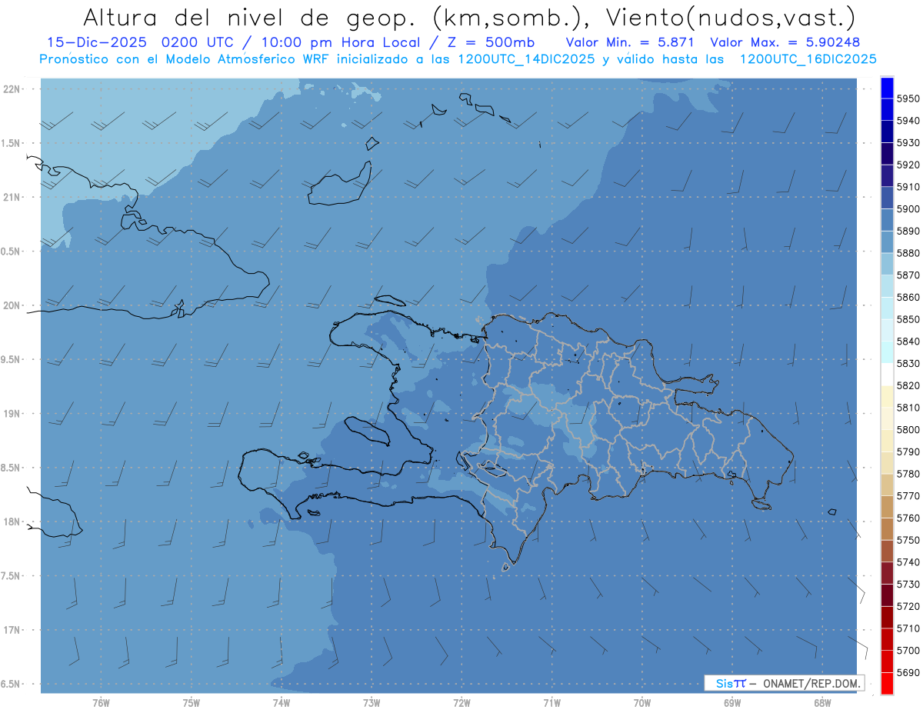This screenshot has width=923, height=713.
Task: Click the "75W" longitude label
Action: click(x=191, y=702)
